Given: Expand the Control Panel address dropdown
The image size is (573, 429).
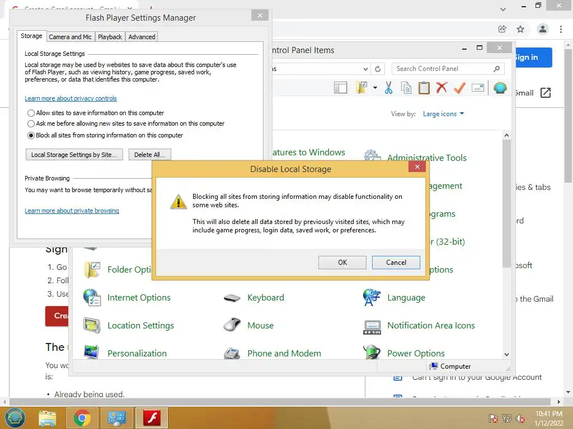Looking at the screenshot, I should (365, 69).
